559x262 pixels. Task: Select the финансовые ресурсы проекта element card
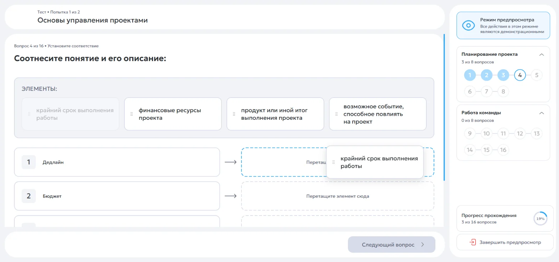(x=173, y=114)
